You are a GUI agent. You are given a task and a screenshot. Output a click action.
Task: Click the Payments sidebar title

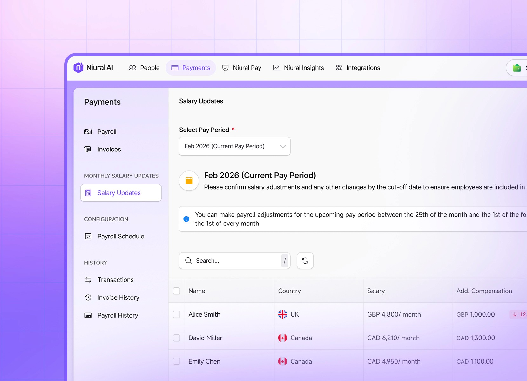pyautogui.click(x=102, y=102)
